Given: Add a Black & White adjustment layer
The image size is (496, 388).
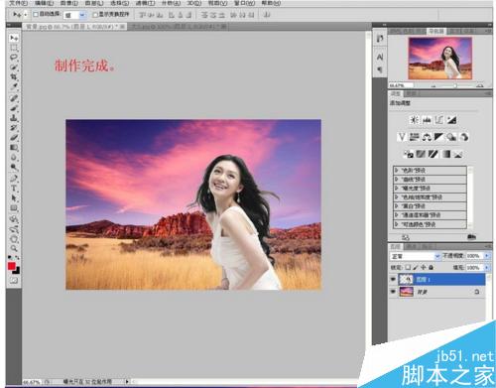Looking at the screenshot, I should tap(439, 137).
